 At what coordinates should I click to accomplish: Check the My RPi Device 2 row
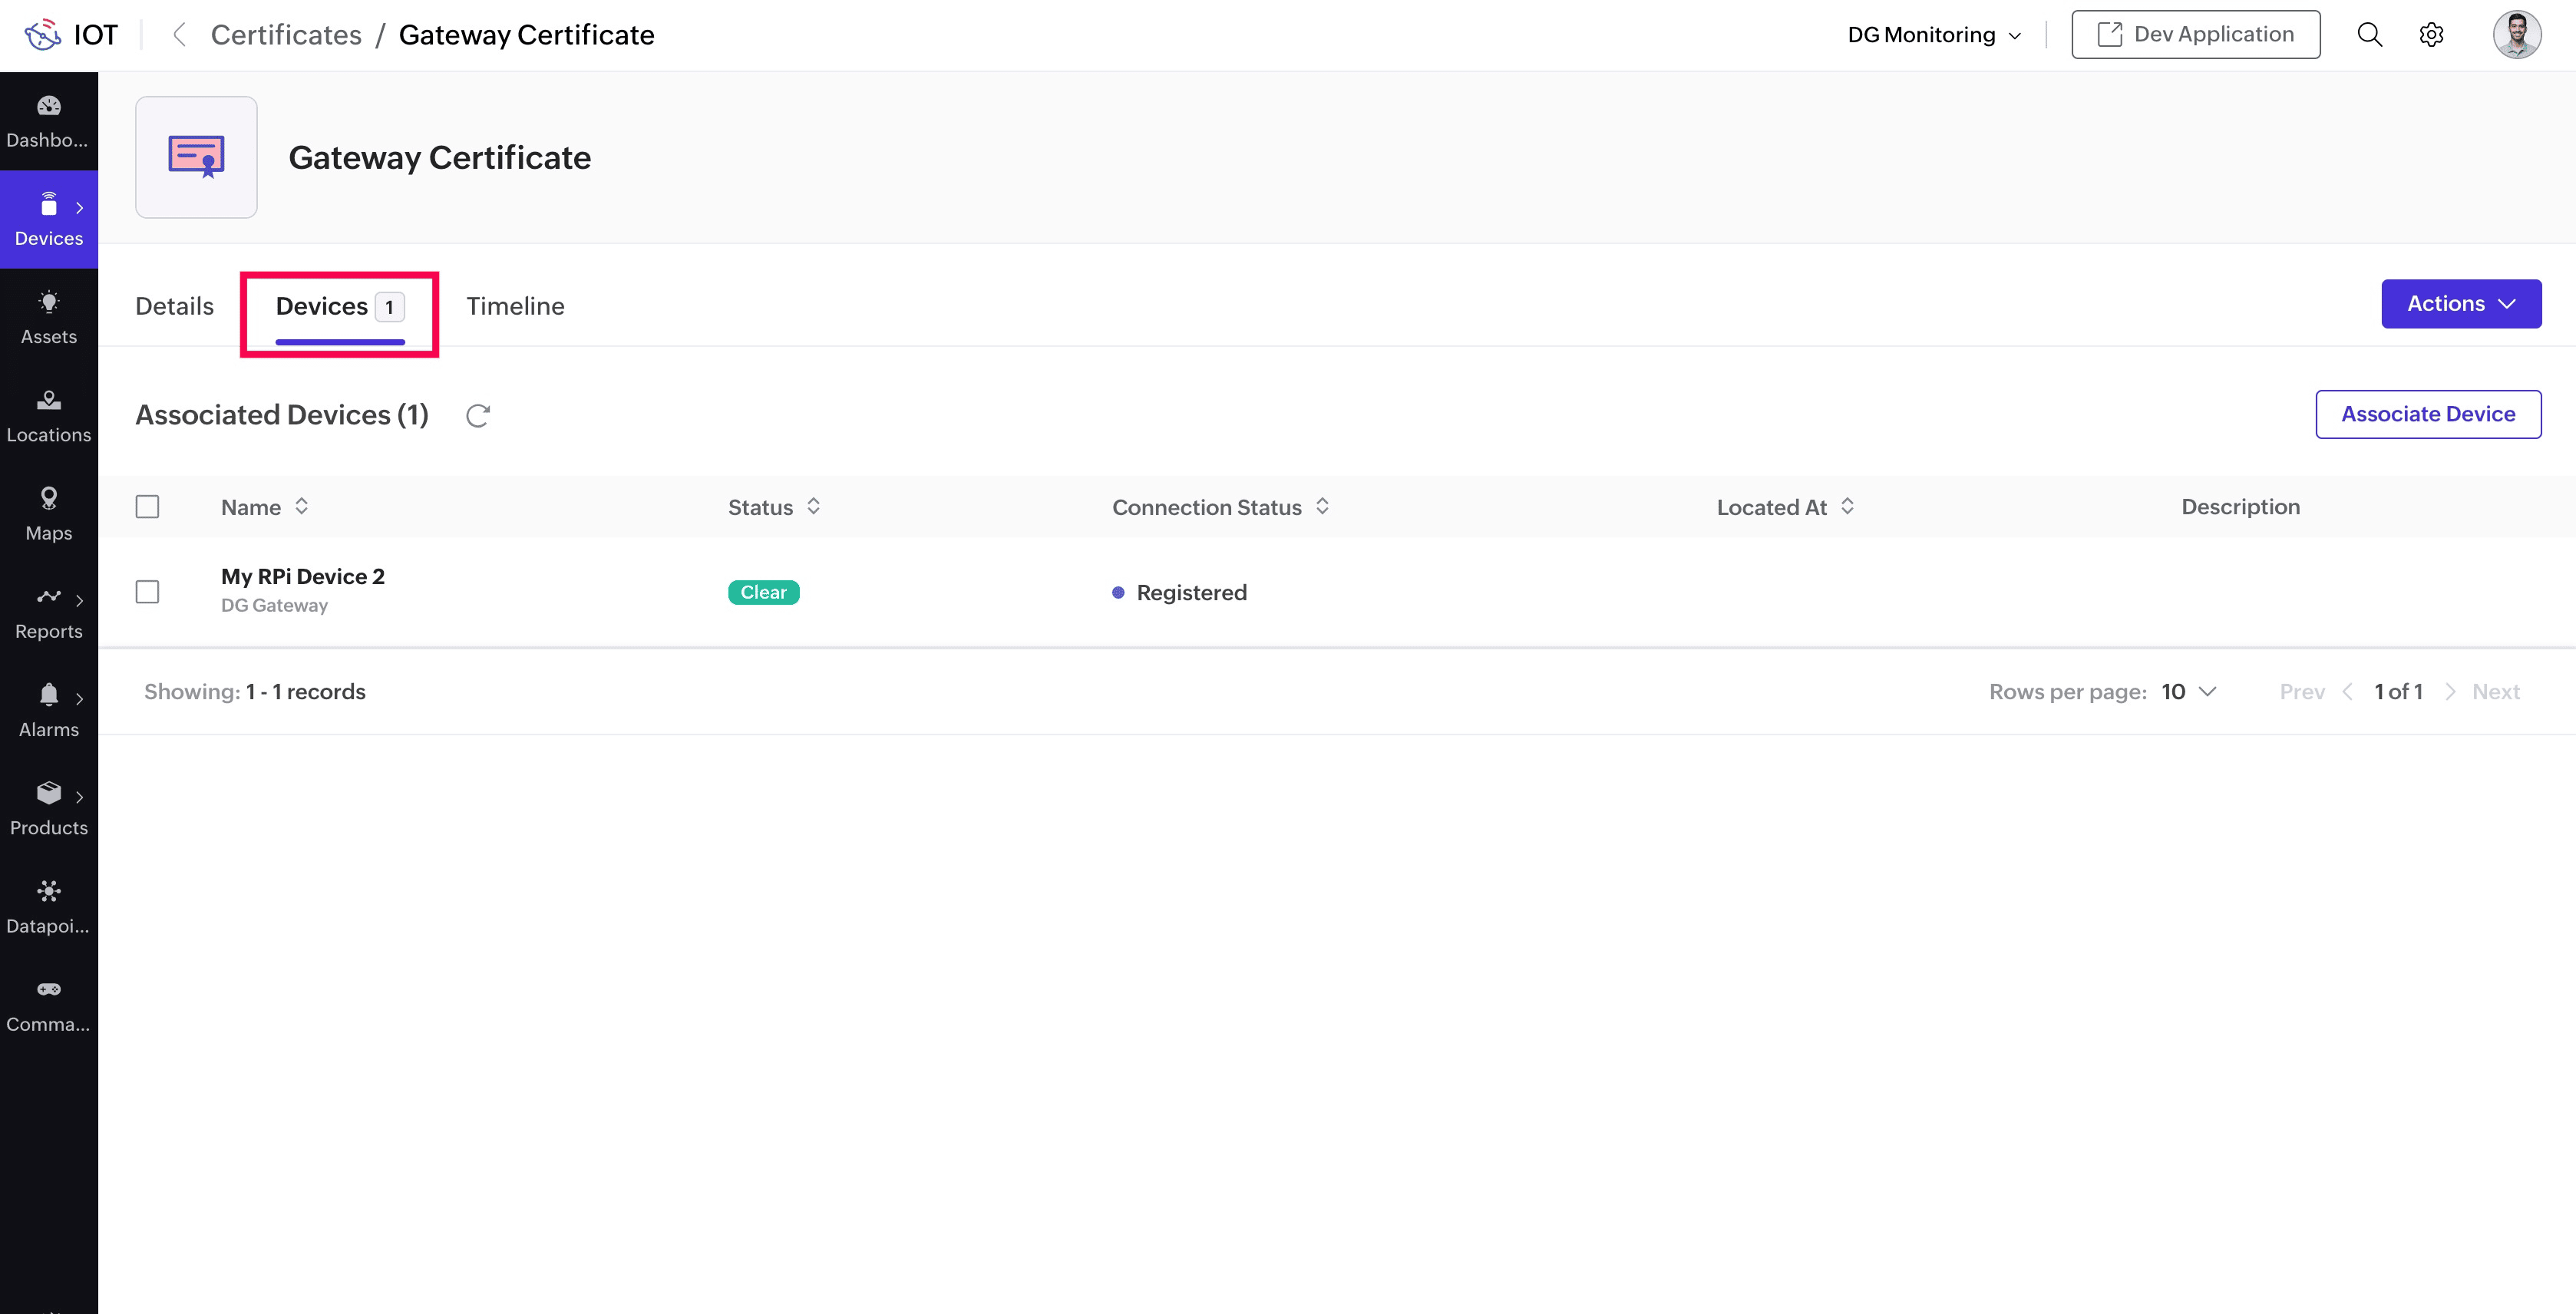pos(147,592)
